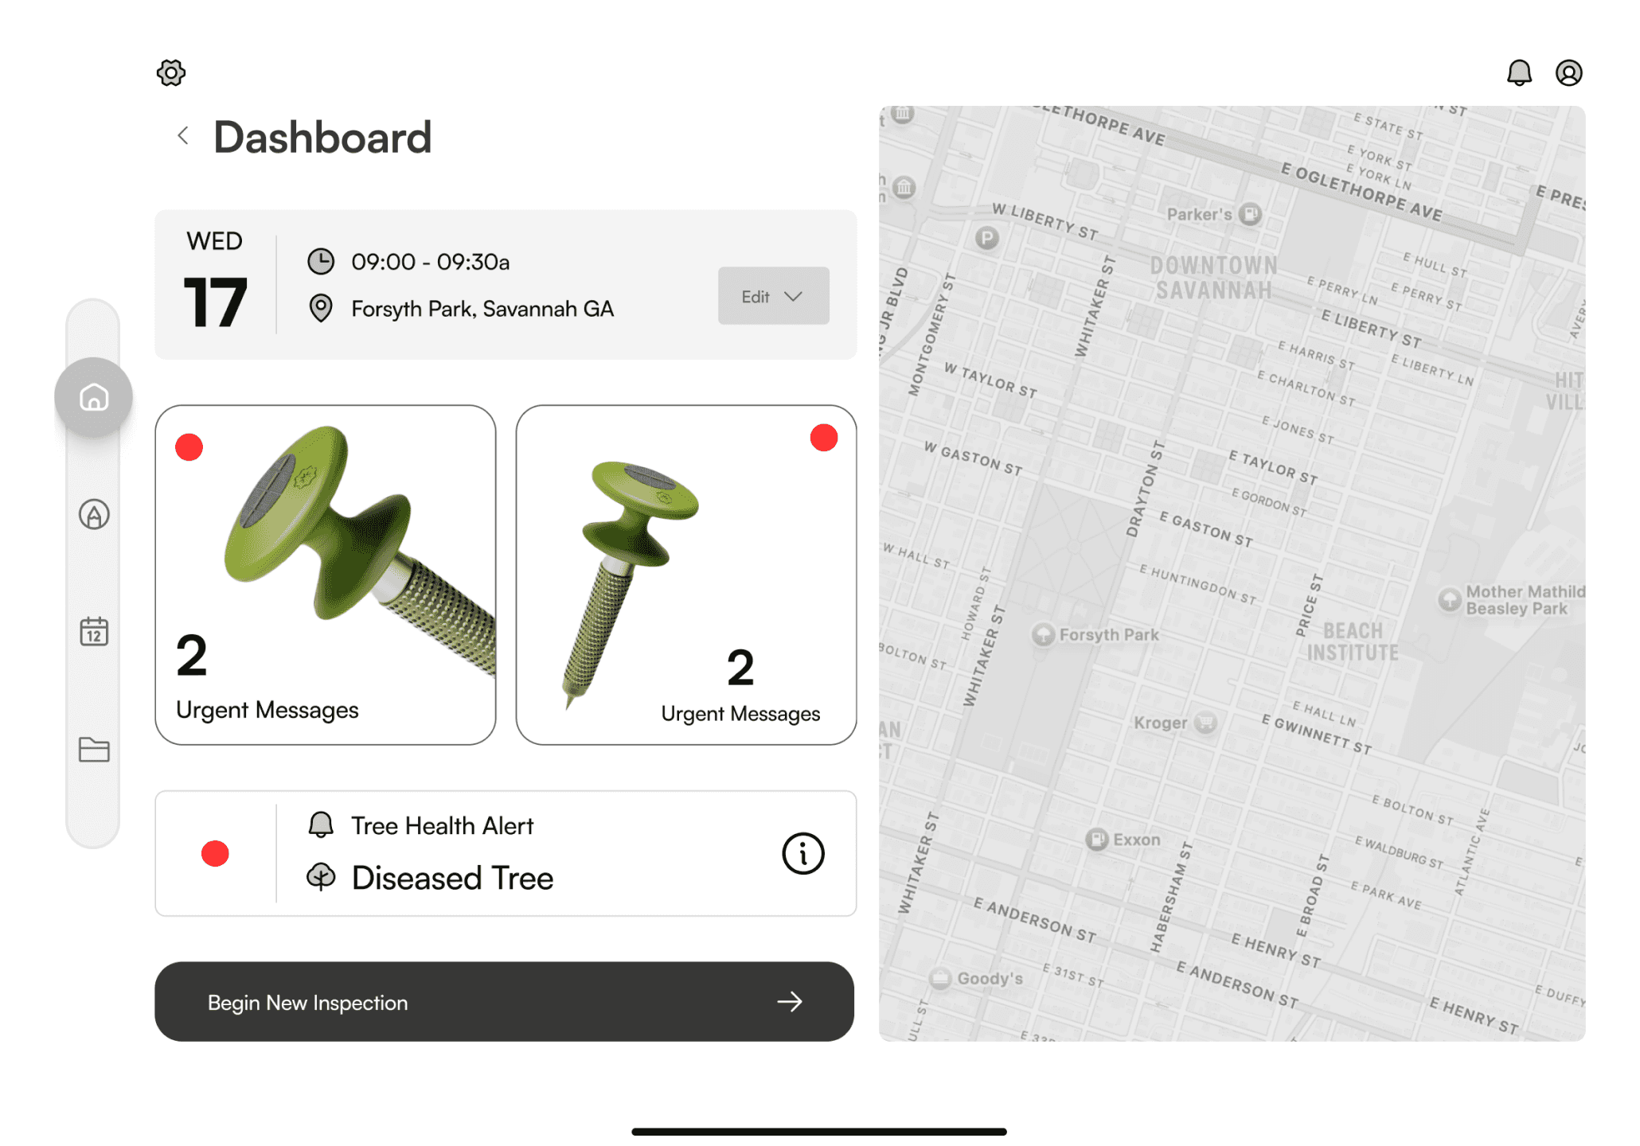Click the arrow on Begin New Inspection
This screenshot has height=1146, width=1640.
point(789,1001)
